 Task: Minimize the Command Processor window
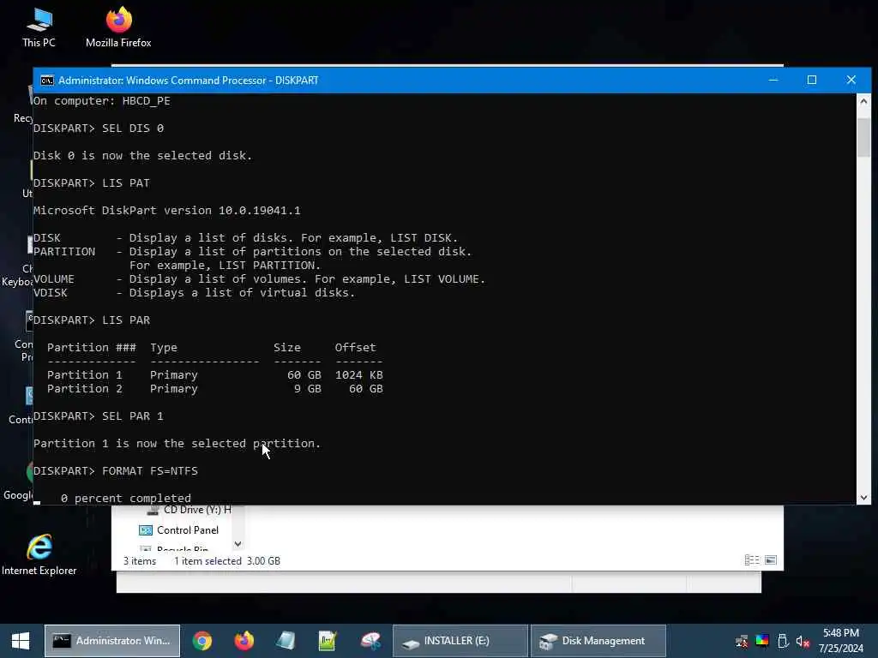coord(773,80)
